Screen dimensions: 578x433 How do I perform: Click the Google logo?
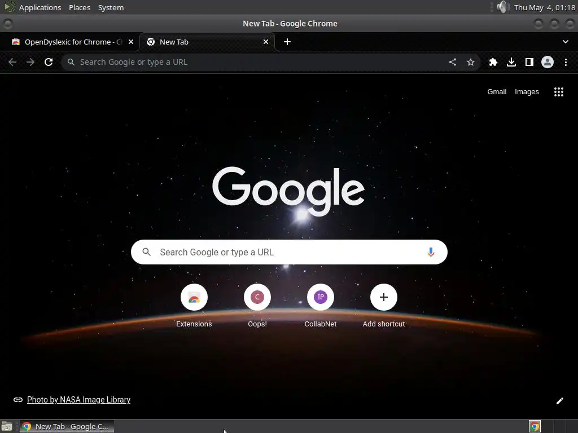coord(288,191)
